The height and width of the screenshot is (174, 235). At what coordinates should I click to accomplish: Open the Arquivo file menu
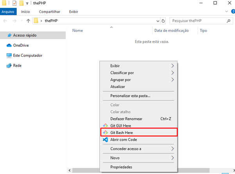point(8,12)
